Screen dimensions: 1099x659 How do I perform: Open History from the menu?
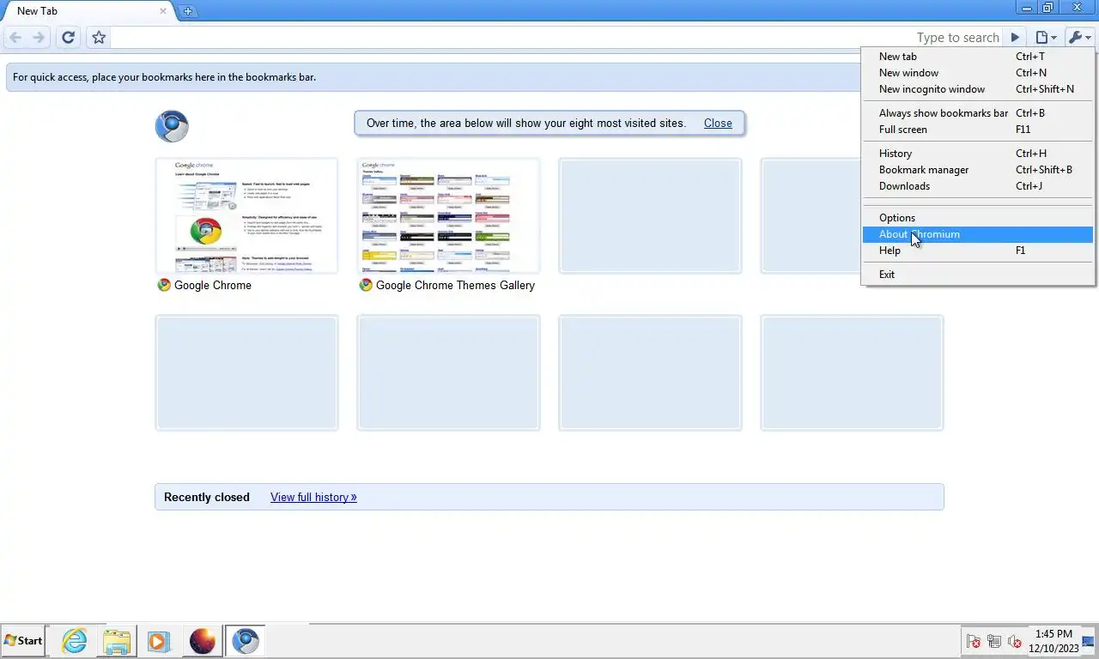[978, 154]
